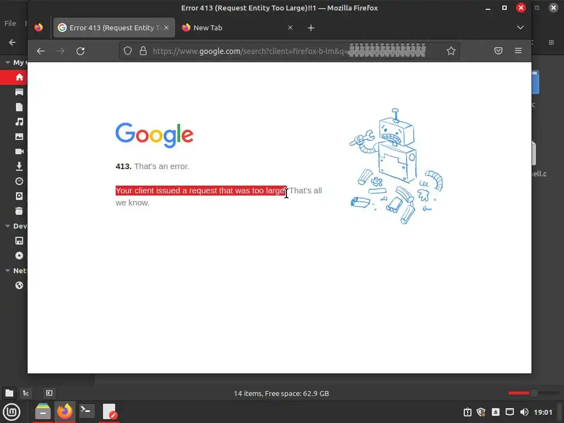Click the Google logo on the error page
Viewport: 564px width, 423px height.
click(x=154, y=135)
